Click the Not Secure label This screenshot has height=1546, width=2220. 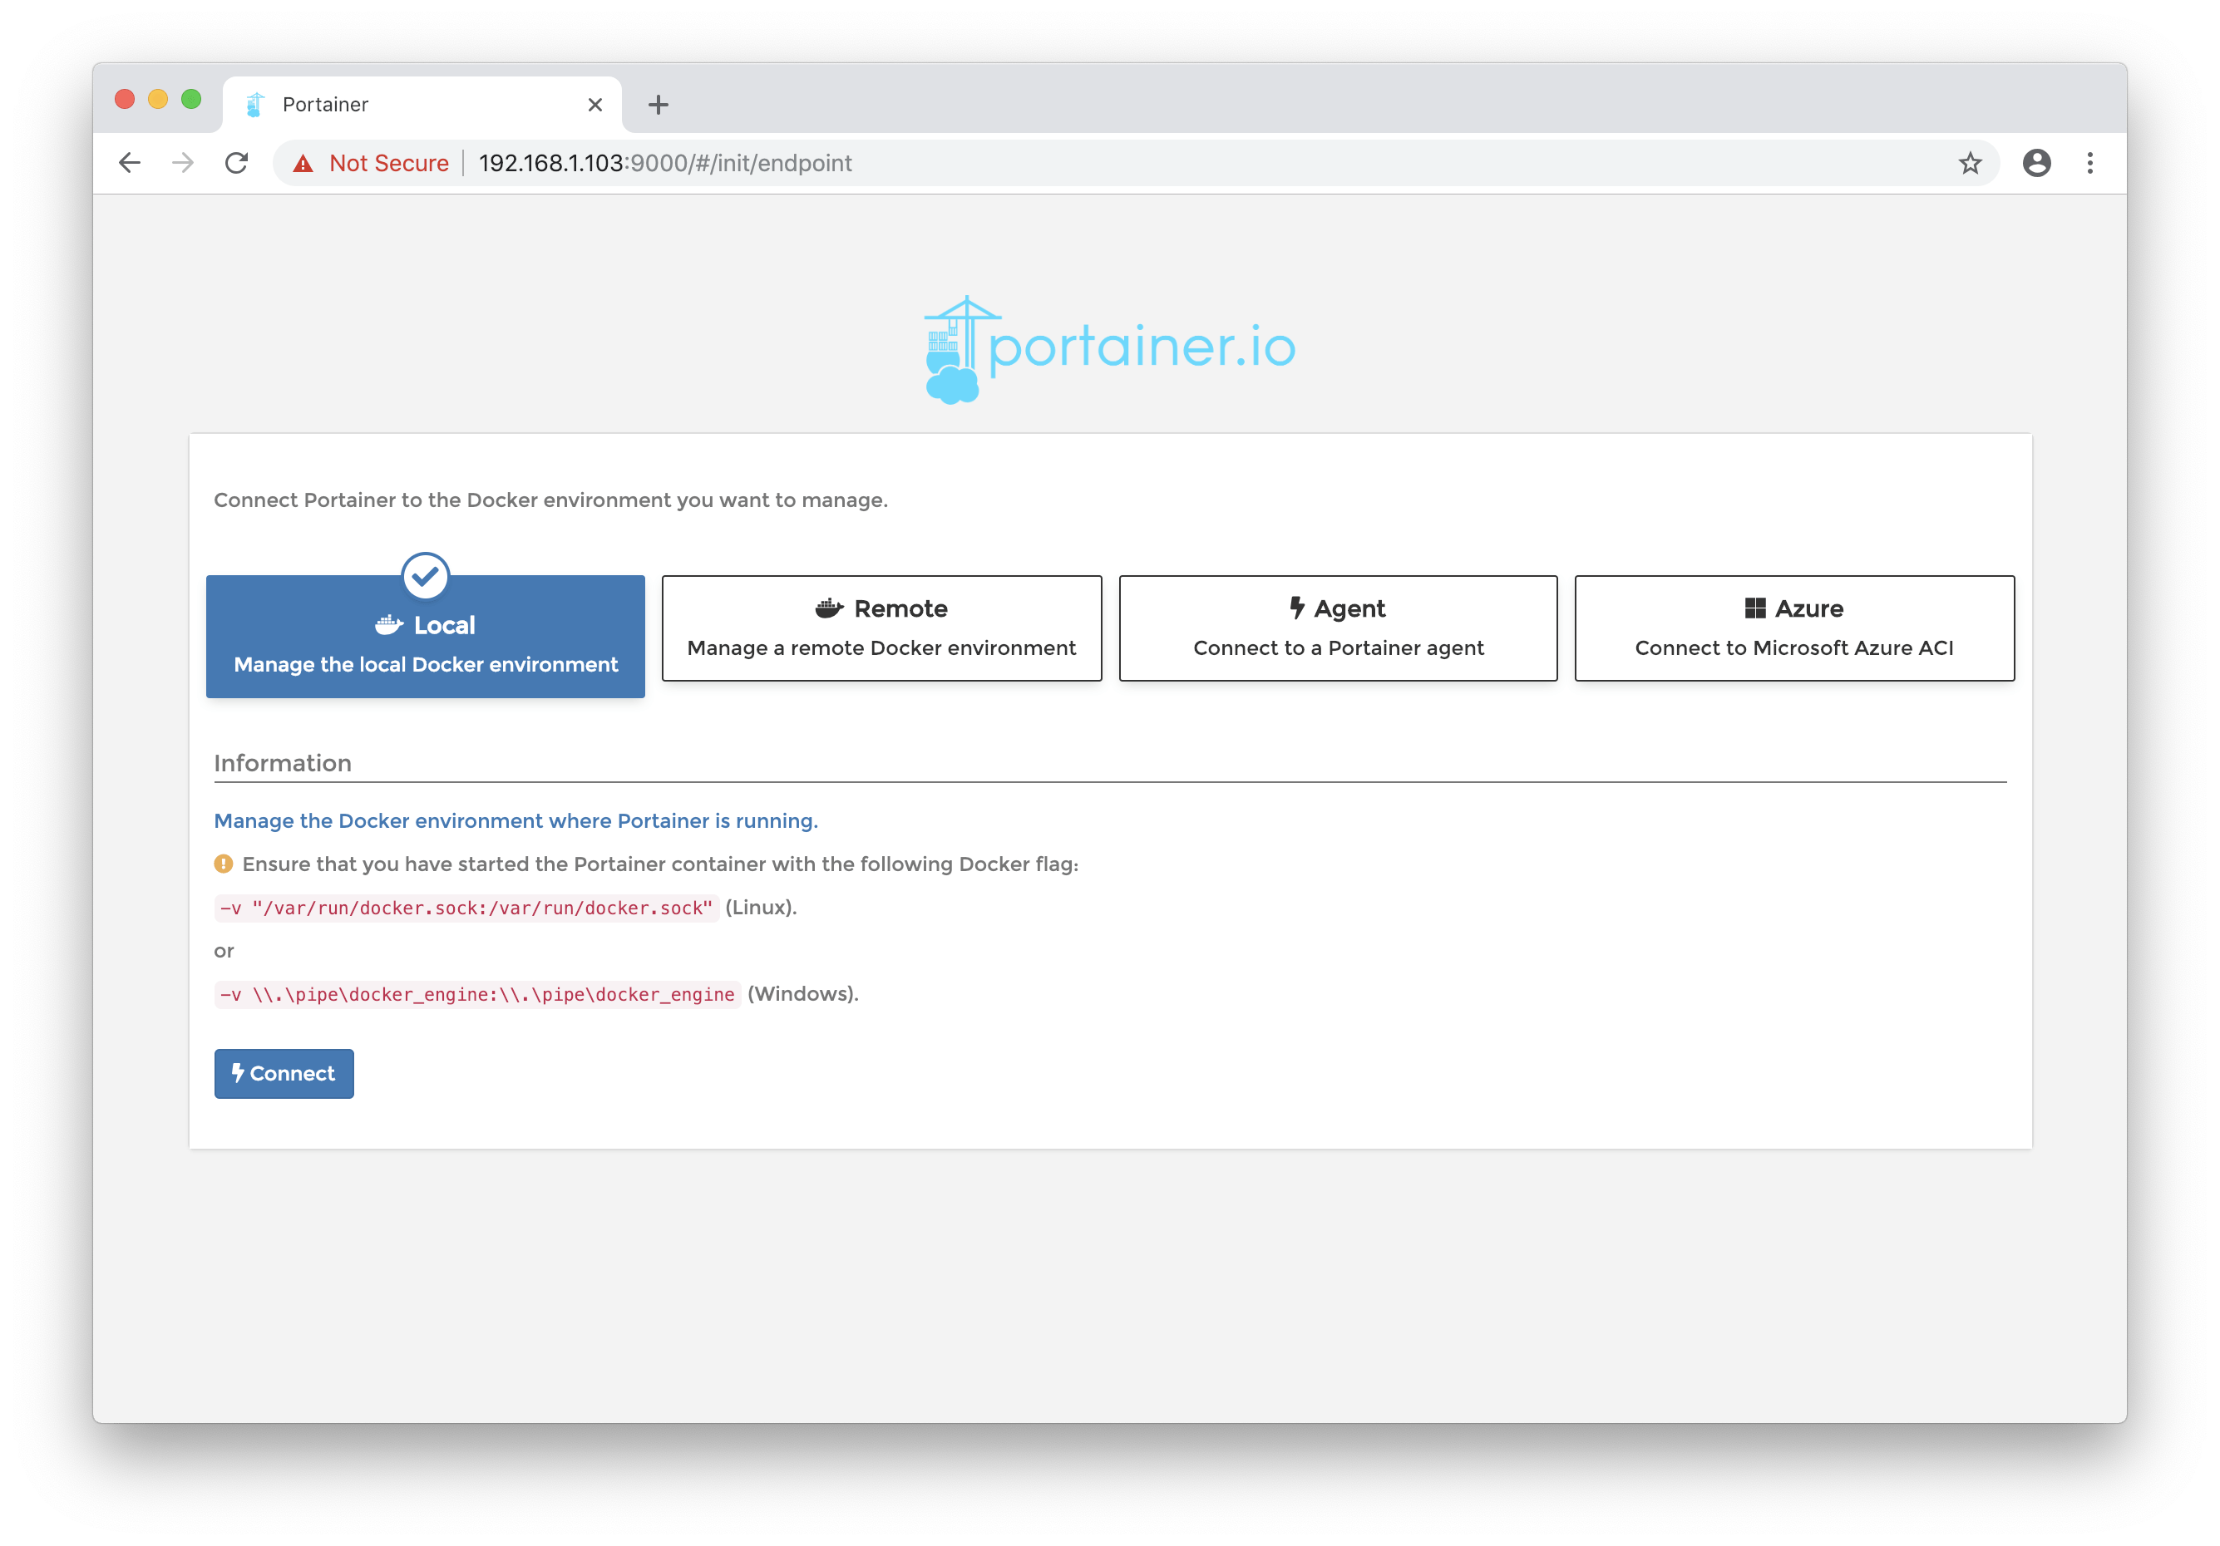coord(388,164)
